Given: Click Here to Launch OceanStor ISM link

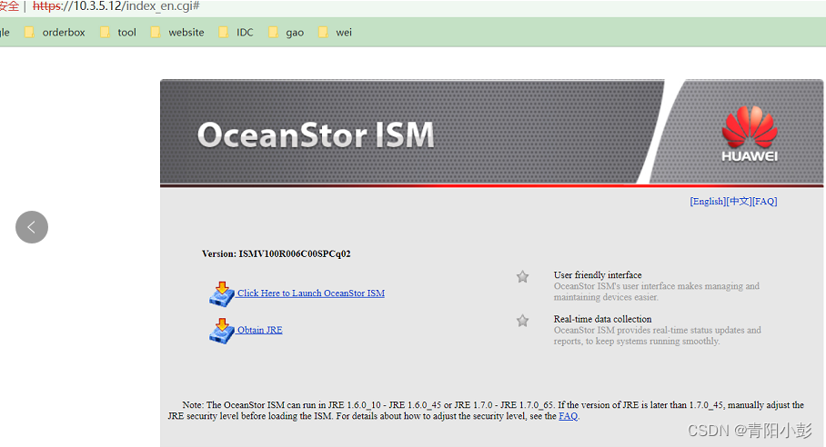Looking at the screenshot, I should click(311, 293).
